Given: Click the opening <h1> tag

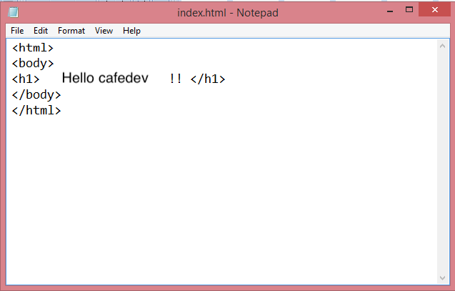Looking at the screenshot, I should tap(26, 79).
